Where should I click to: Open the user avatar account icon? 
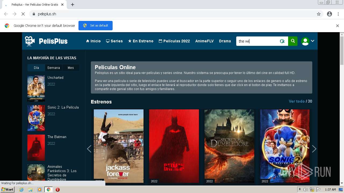click(305, 41)
